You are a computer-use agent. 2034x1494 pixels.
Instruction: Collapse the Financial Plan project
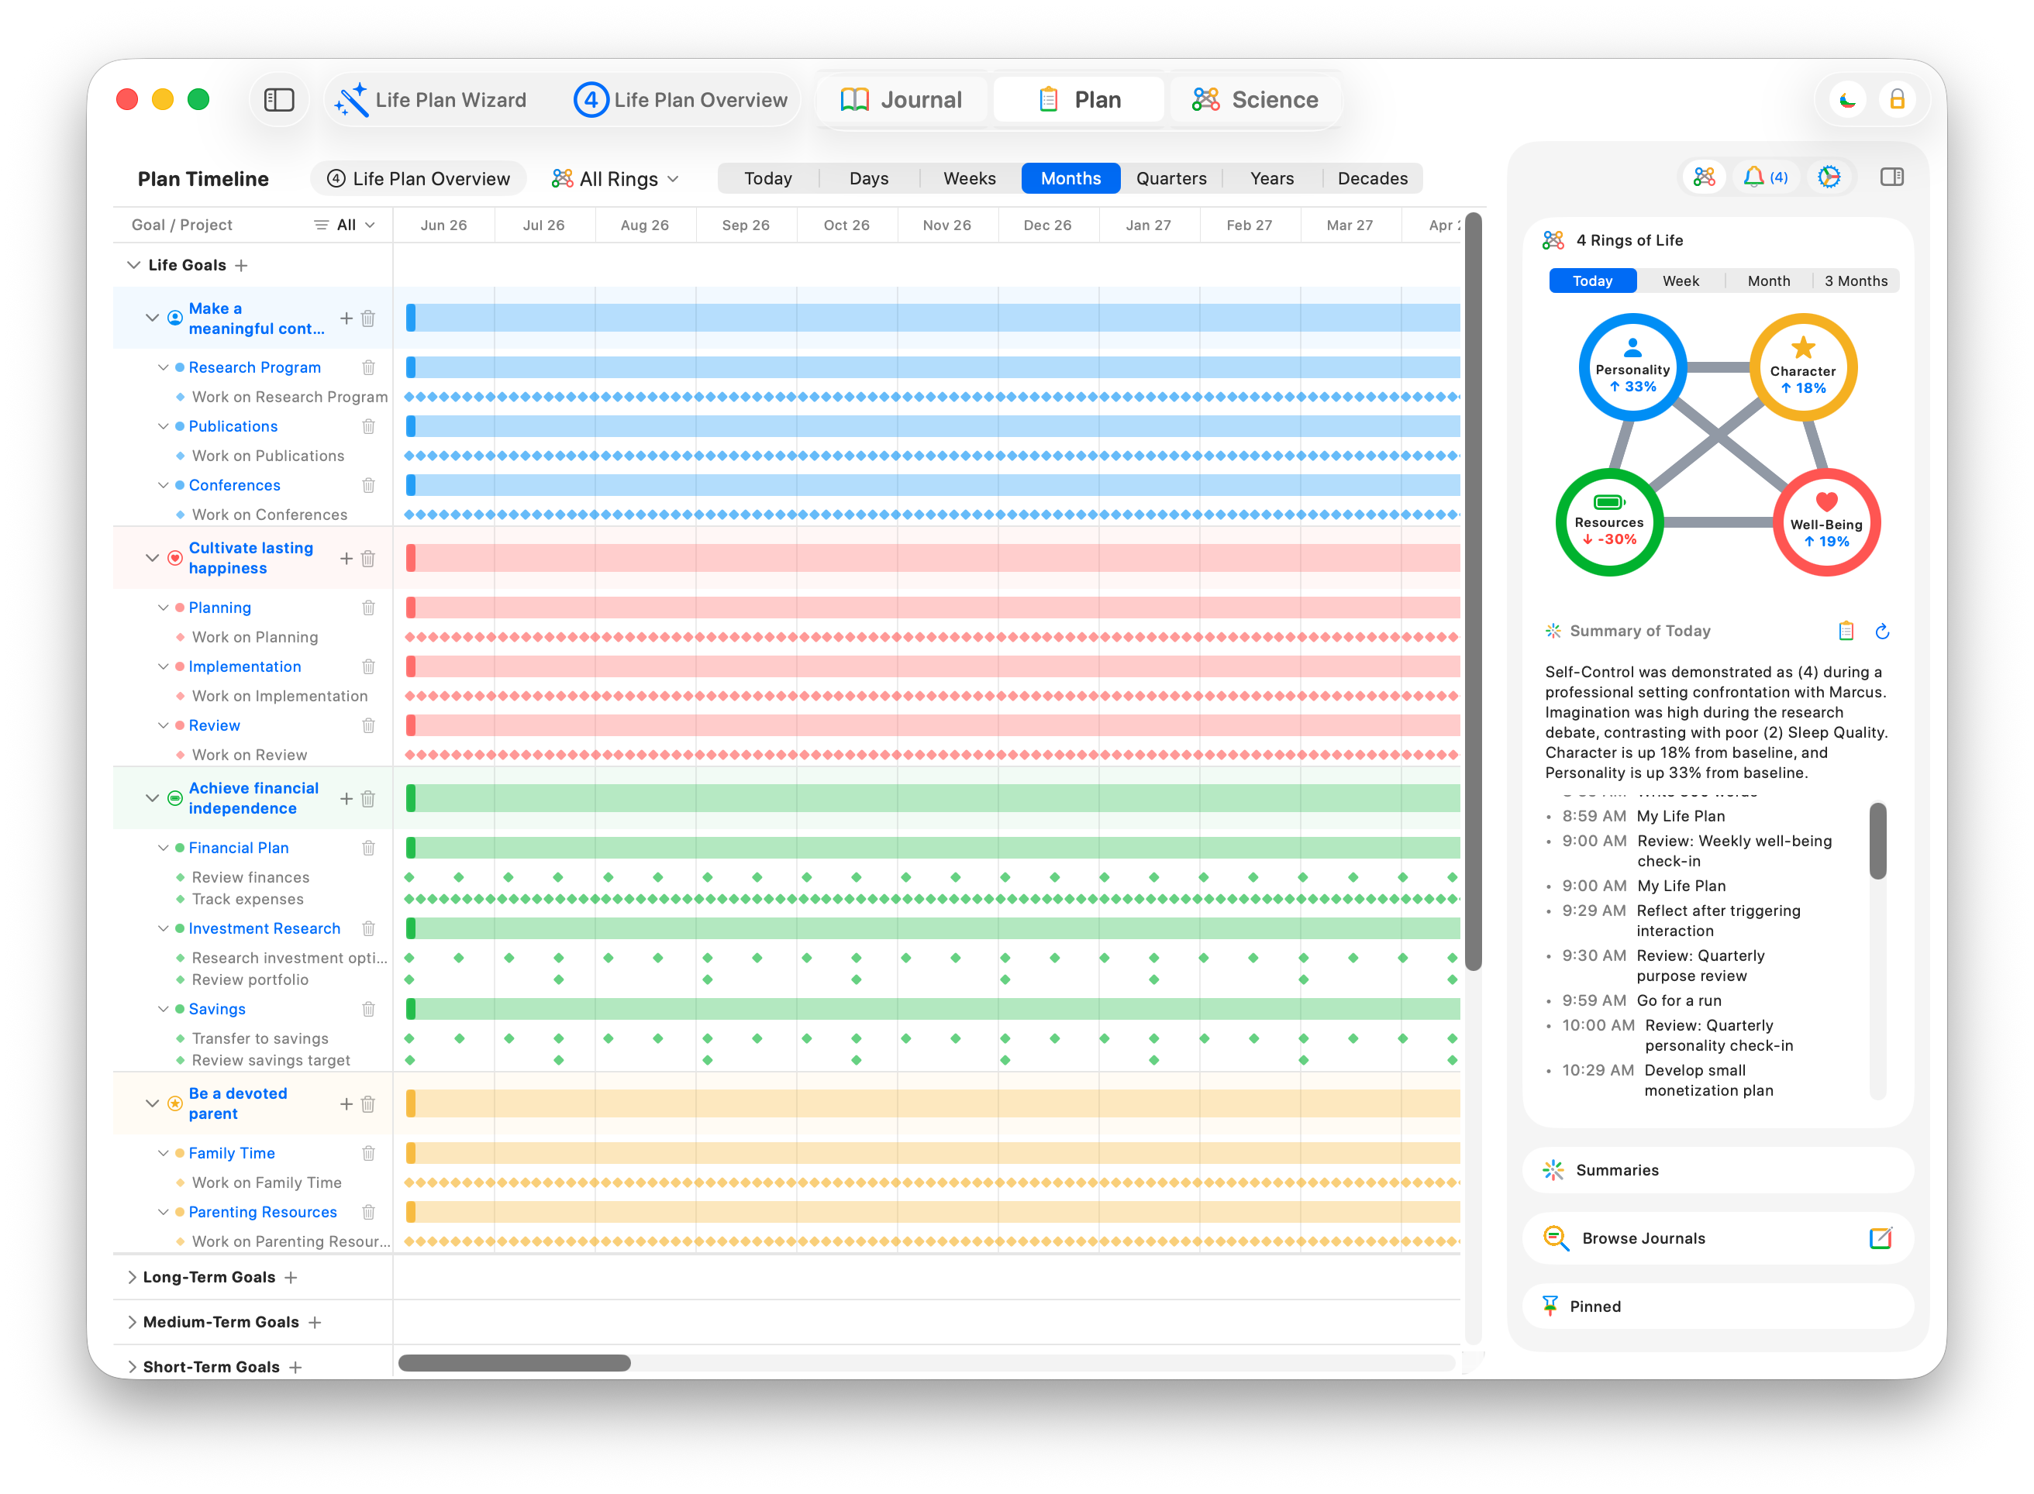click(163, 848)
